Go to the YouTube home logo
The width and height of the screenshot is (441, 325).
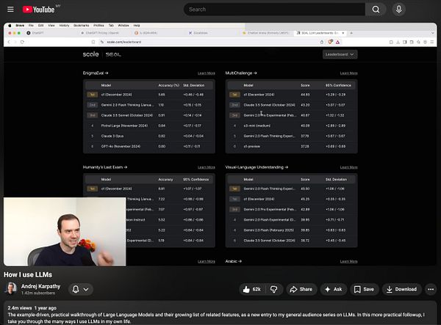[x=38, y=10]
